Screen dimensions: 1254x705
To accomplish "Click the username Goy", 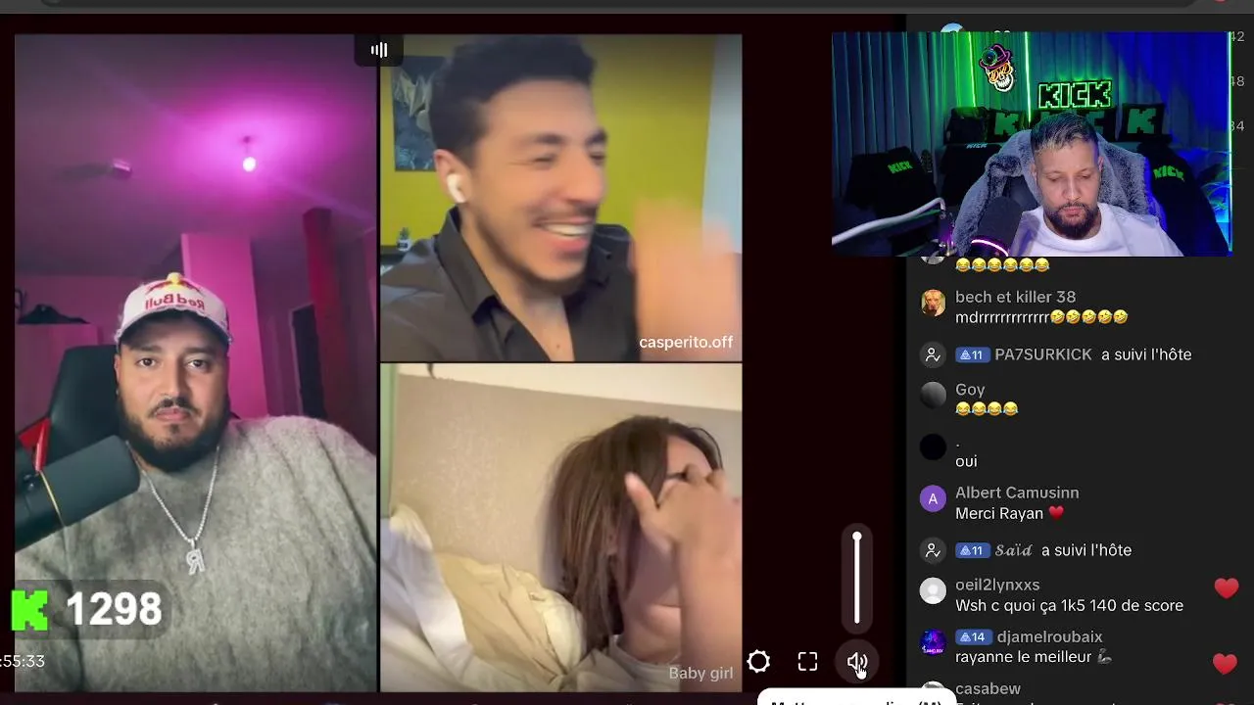I will click(970, 389).
